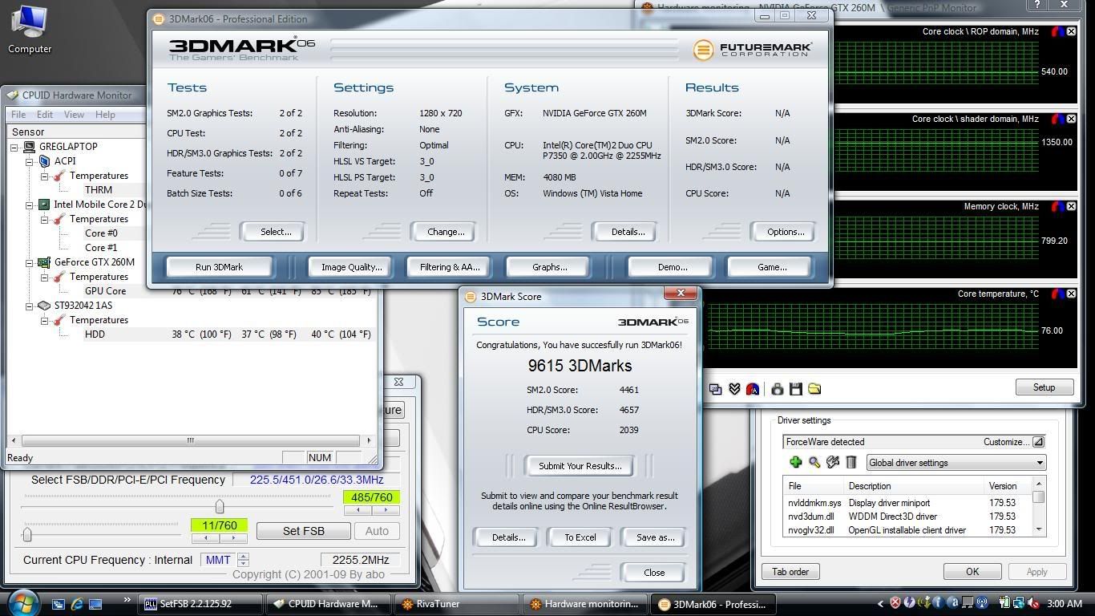This screenshot has width=1095, height=616.
Task: Click Tab order button in RivaTuner
Action: pos(790,572)
